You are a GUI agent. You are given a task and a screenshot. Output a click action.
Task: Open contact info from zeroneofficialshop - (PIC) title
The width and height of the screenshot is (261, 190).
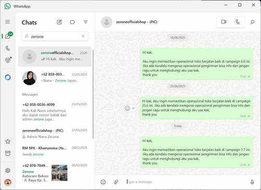click(137, 22)
